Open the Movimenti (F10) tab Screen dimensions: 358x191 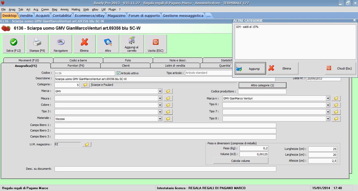[29, 60]
